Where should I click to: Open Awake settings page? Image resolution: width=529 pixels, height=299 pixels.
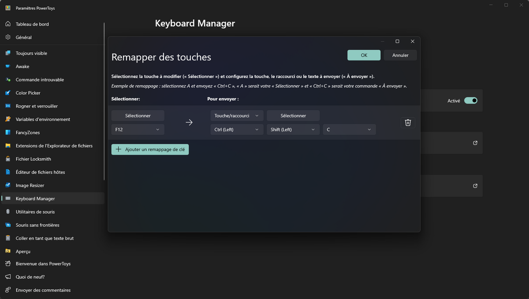[x=53, y=66]
